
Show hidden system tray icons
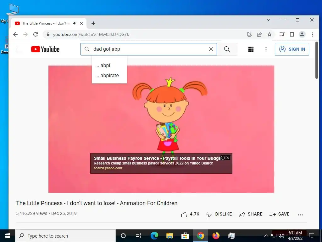[x=266, y=236]
